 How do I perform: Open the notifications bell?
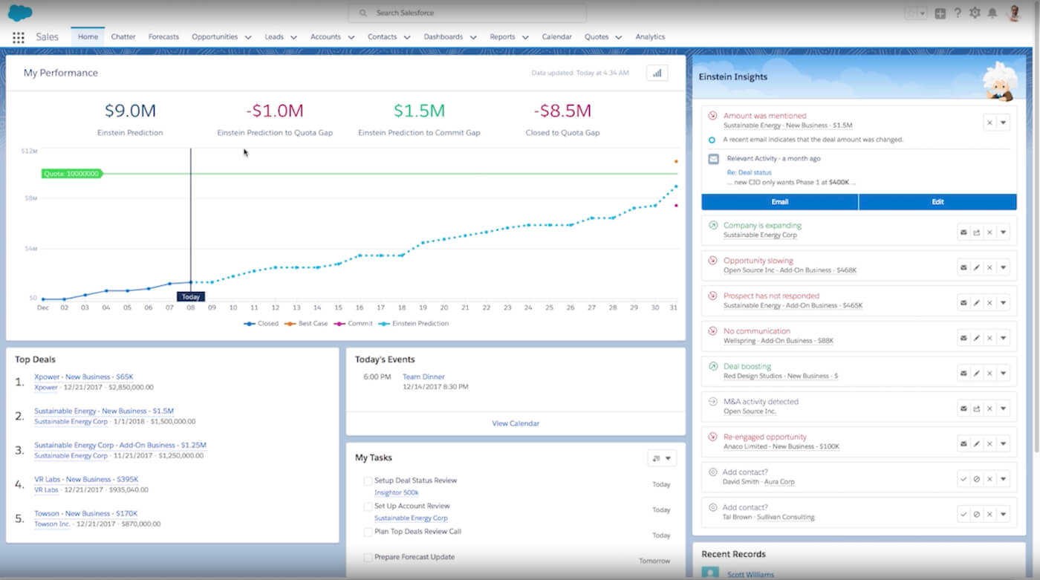992,13
